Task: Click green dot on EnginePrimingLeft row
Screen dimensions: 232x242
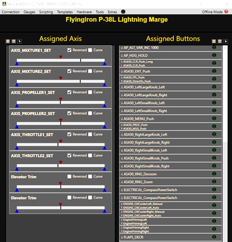Action: 214,221
